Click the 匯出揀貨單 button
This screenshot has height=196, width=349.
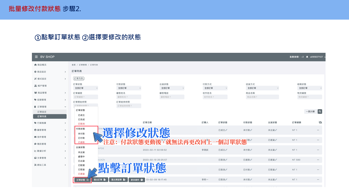(x=118, y=180)
